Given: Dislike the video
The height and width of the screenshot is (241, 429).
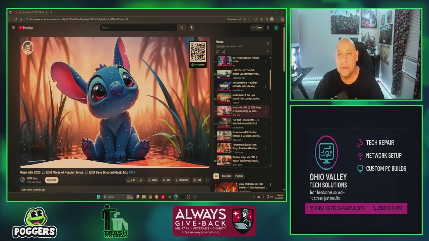Looking at the screenshot, I should (141, 180).
